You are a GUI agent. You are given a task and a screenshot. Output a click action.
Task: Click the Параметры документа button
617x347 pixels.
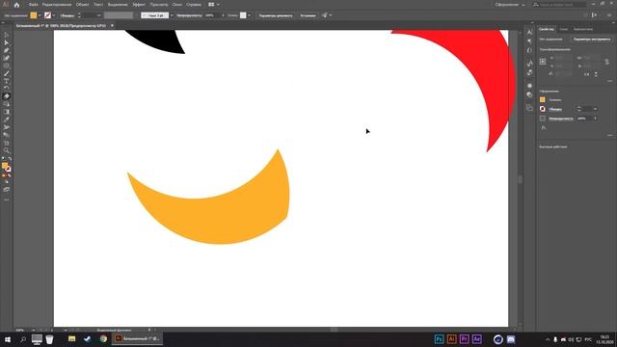click(x=276, y=15)
